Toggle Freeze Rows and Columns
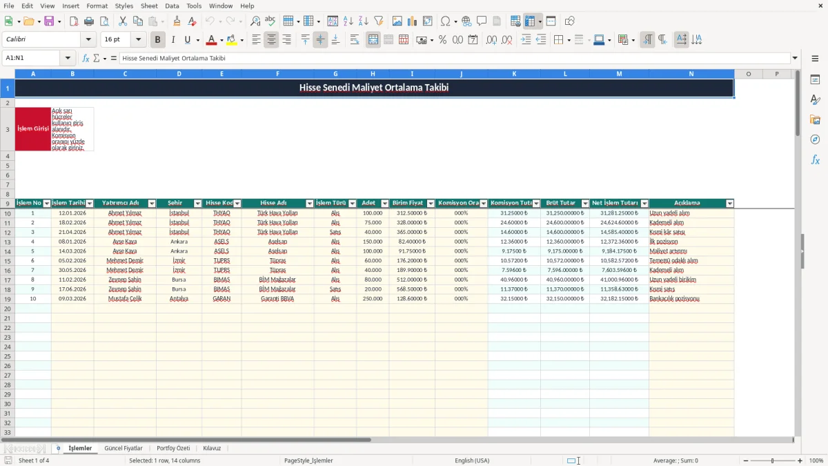Screen dimensions: 828x466 (531, 21)
